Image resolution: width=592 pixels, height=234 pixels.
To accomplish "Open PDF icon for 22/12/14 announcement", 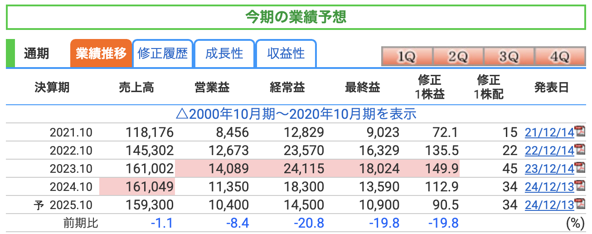I will 579,150.
